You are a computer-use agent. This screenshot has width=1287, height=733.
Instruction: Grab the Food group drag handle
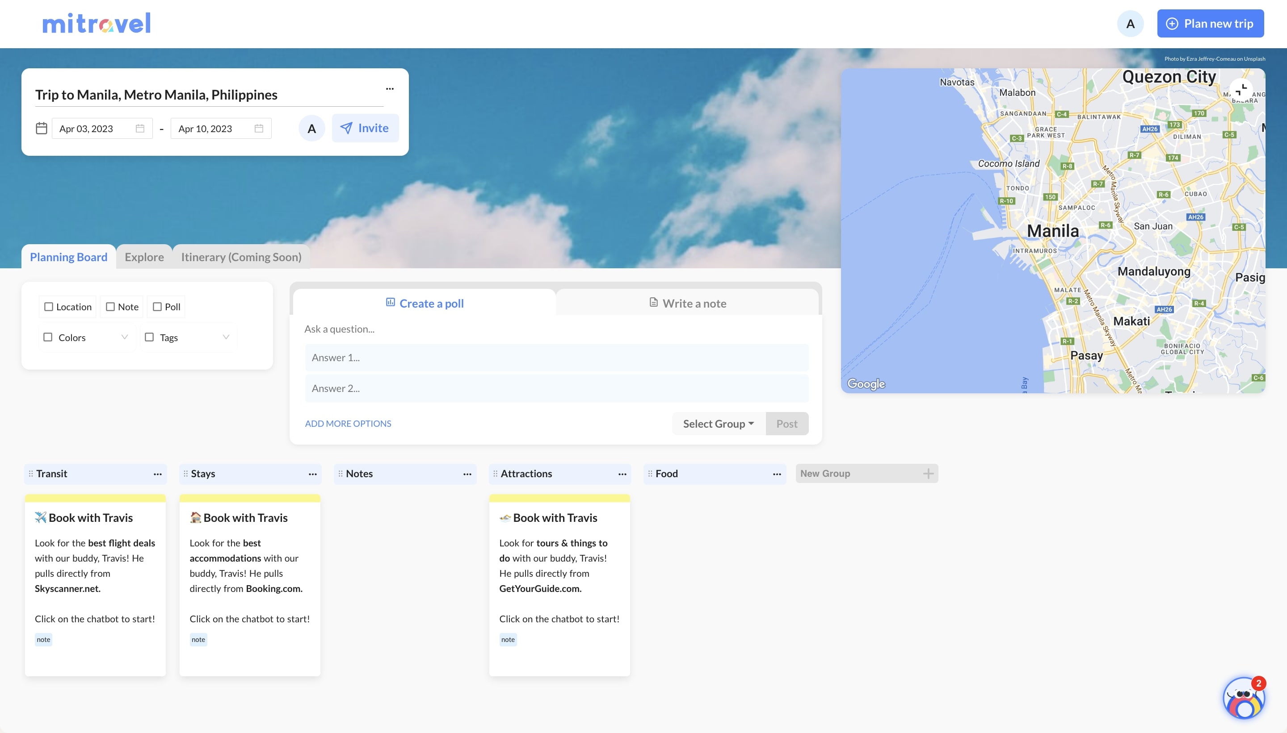(650, 474)
